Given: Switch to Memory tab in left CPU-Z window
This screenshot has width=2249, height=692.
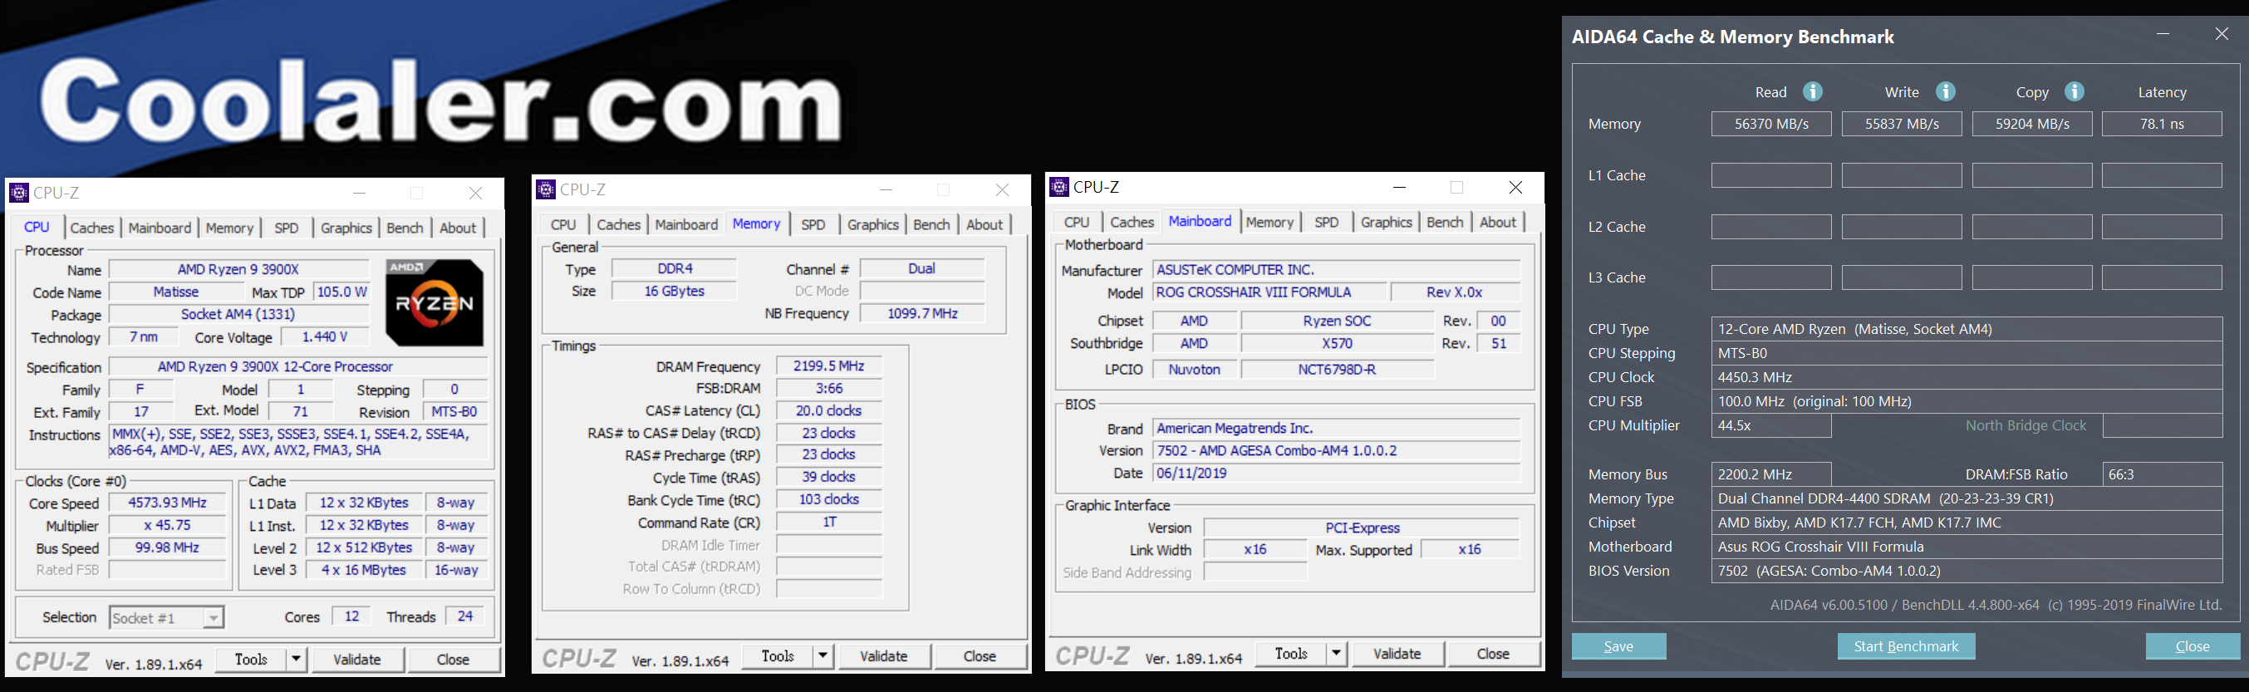Looking at the screenshot, I should 229,228.
